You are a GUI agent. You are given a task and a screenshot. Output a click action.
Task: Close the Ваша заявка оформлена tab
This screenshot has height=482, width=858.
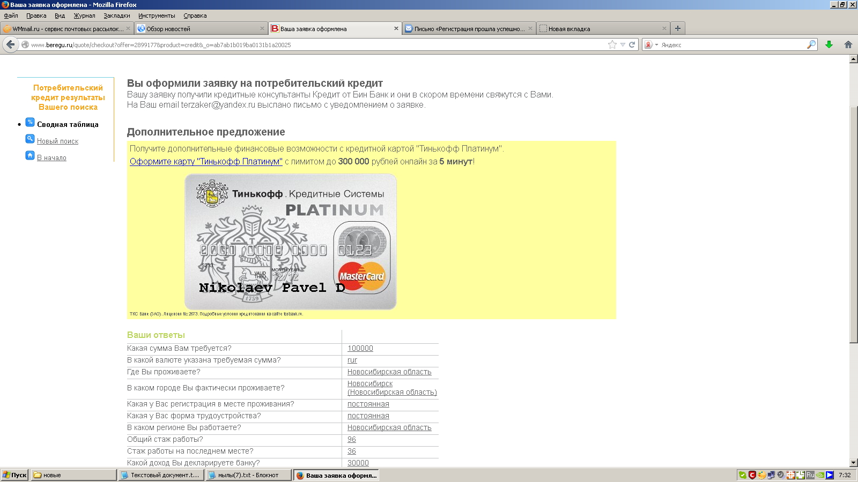click(396, 29)
